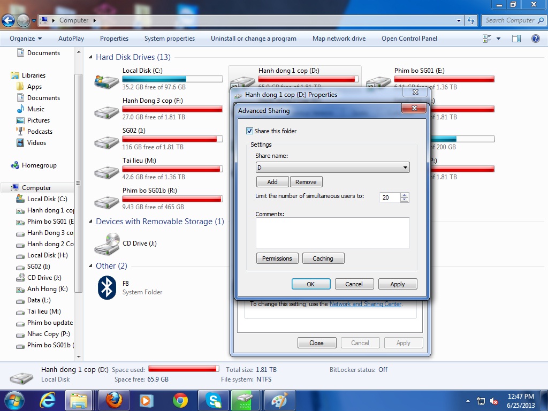Select the SG02 (I:) drive icon
The height and width of the screenshot is (411, 548).
tap(106, 142)
